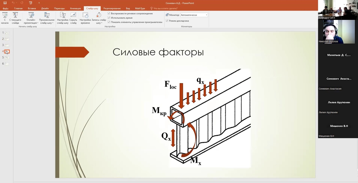358x183 pixels.
Task: Save the presentation from the quick access toolbar
Action: pyautogui.click(x=5, y=3)
